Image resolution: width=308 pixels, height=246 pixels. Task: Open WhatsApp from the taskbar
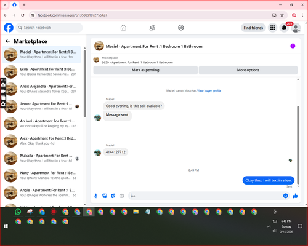click(18, 212)
